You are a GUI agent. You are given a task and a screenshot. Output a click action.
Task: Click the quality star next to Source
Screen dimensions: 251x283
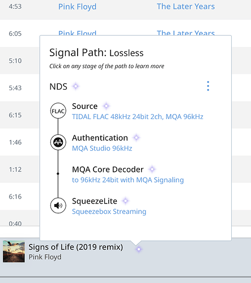[106, 106]
